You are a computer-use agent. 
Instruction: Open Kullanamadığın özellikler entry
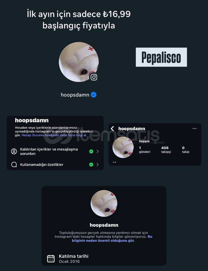click(55, 165)
